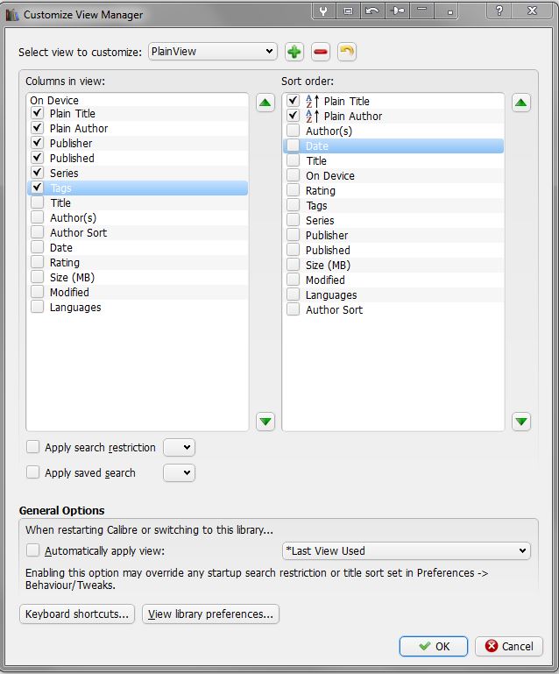Move sort entry up with green arrow

[521, 103]
